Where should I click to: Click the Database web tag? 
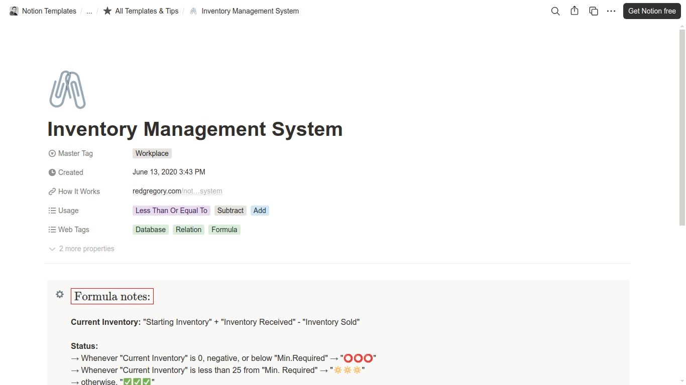151,230
